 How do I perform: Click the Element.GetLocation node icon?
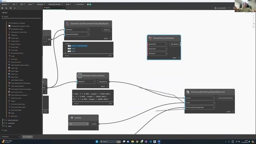click(x=80, y=76)
